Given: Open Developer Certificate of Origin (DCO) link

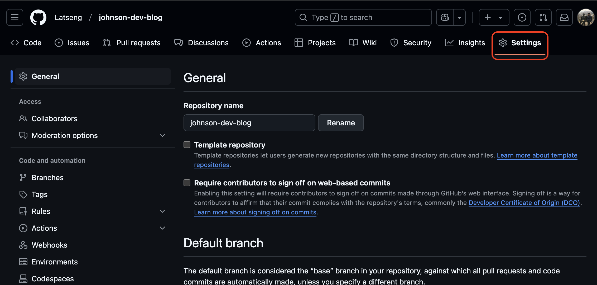Looking at the screenshot, I should pos(524,203).
